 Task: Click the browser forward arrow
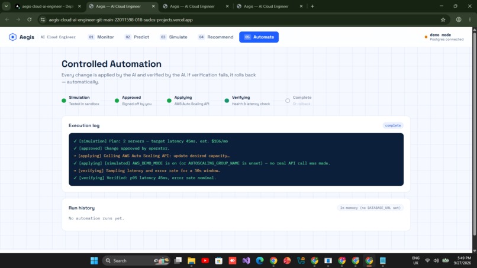(18, 20)
